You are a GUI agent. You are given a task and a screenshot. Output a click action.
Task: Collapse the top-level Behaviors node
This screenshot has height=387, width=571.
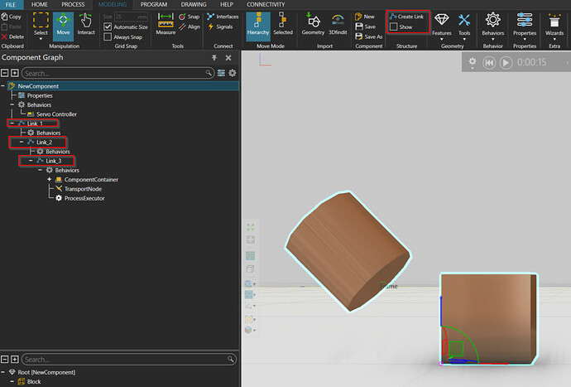[x=12, y=104]
